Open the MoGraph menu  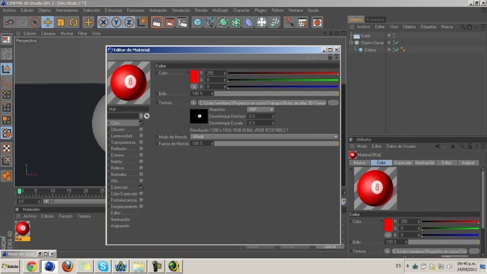[220, 10]
